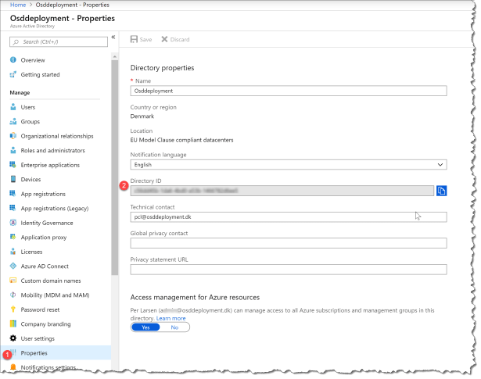Switch access management toggle to No

174,327
